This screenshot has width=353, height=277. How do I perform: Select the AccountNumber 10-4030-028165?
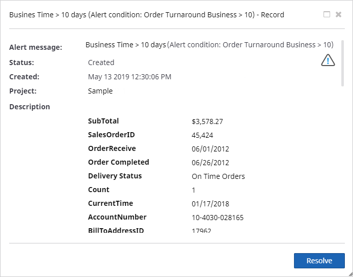(218, 218)
